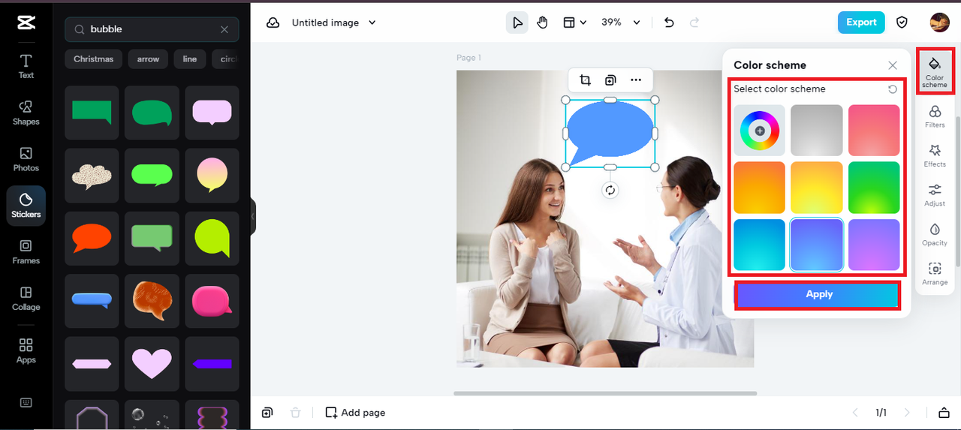This screenshot has height=430, width=961.
Task: Click the horizontal canvas scrollbar
Action: click(x=605, y=393)
